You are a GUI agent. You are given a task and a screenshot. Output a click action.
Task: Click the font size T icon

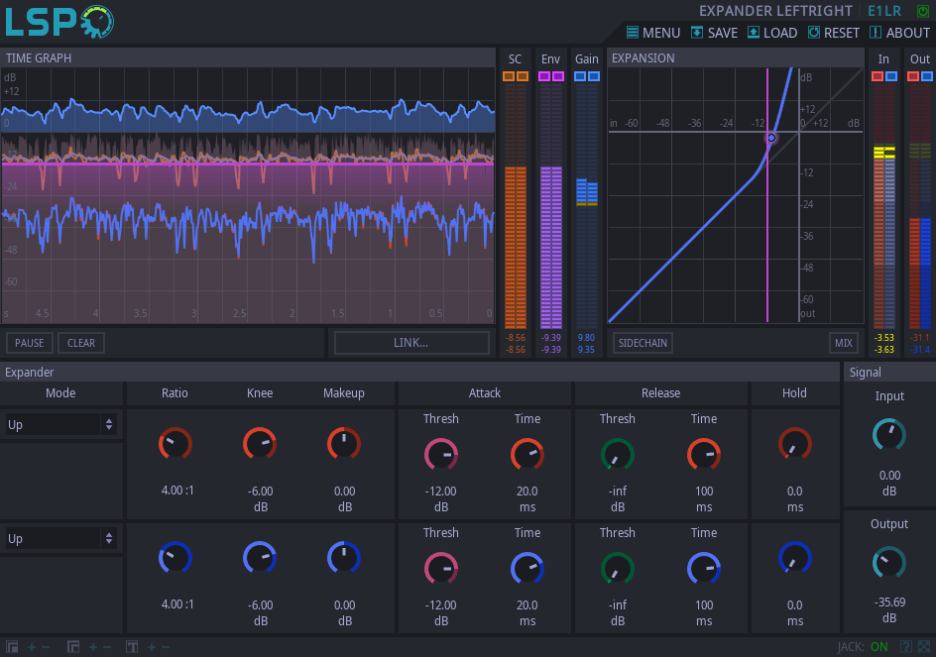pos(132,647)
